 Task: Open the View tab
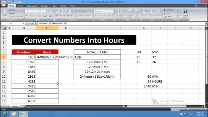(x=72, y=6)
